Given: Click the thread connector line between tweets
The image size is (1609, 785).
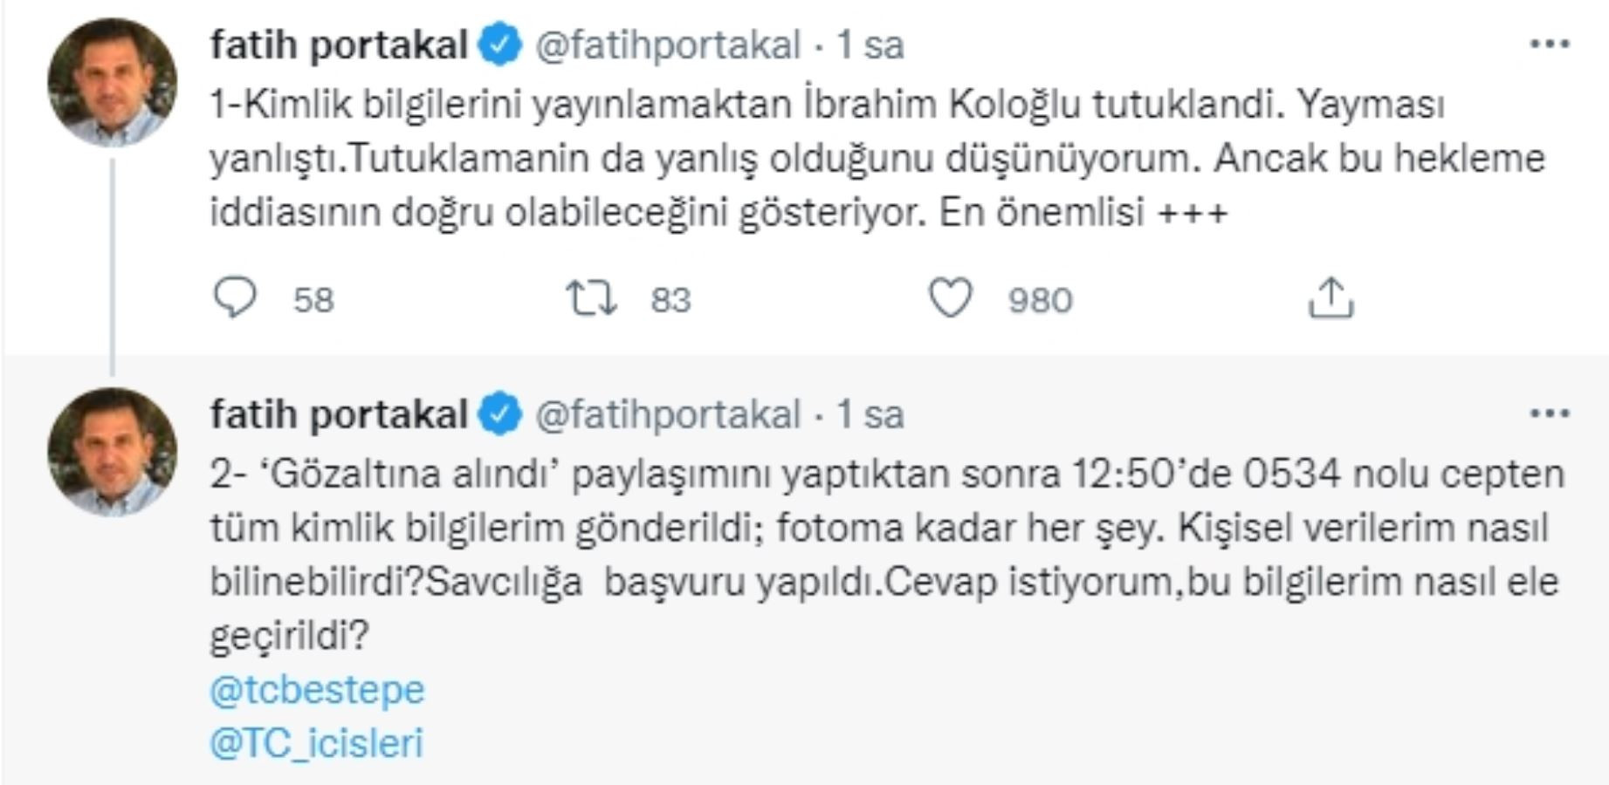Looking at the screenshot, I should point(111,262).
